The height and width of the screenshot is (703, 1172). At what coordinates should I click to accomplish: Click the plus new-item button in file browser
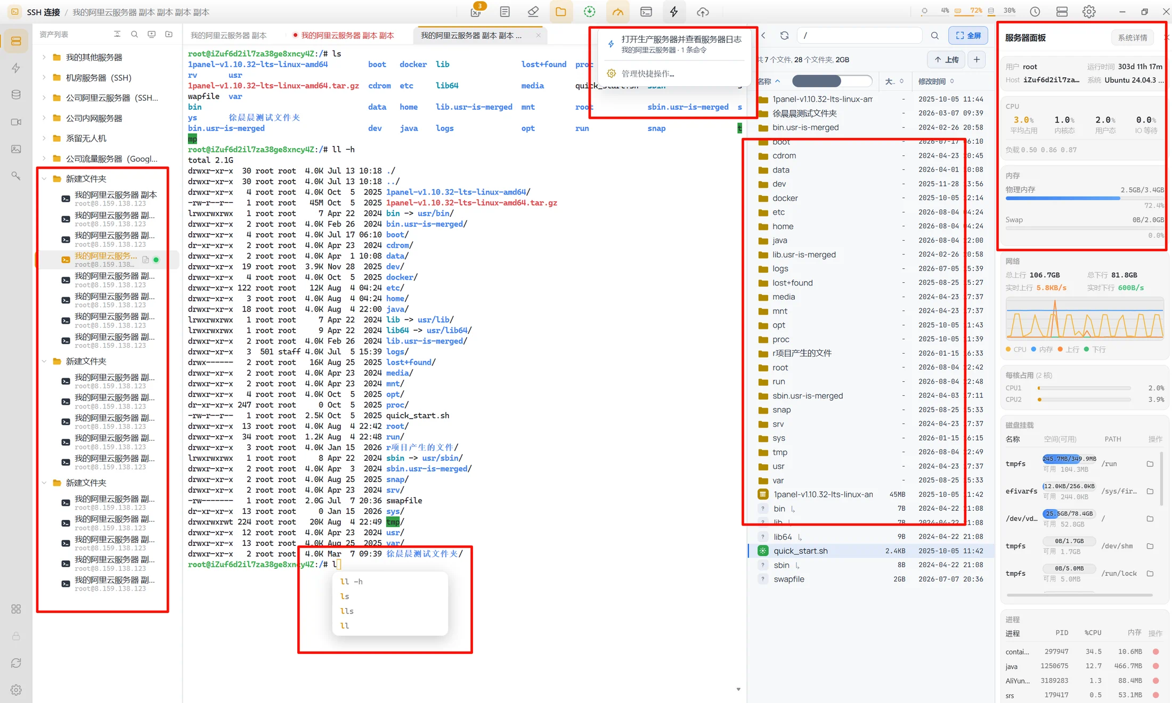pyautogui.click(x=976, y=60)
